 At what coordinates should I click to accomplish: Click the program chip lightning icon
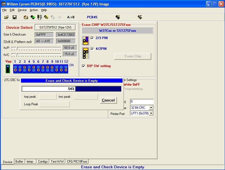pyautogui.click(x=118, y=17)
